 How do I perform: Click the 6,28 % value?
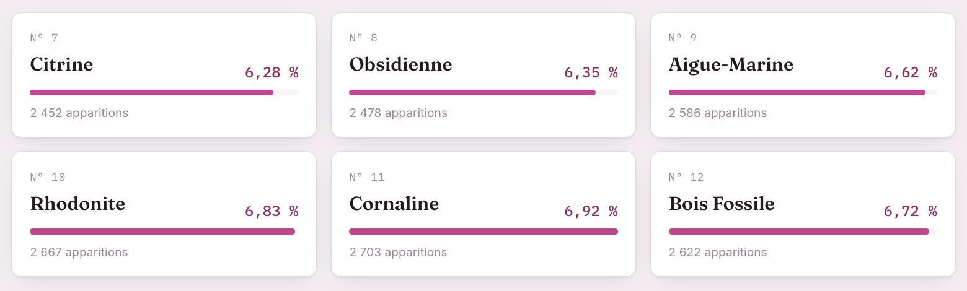point(272,72)
